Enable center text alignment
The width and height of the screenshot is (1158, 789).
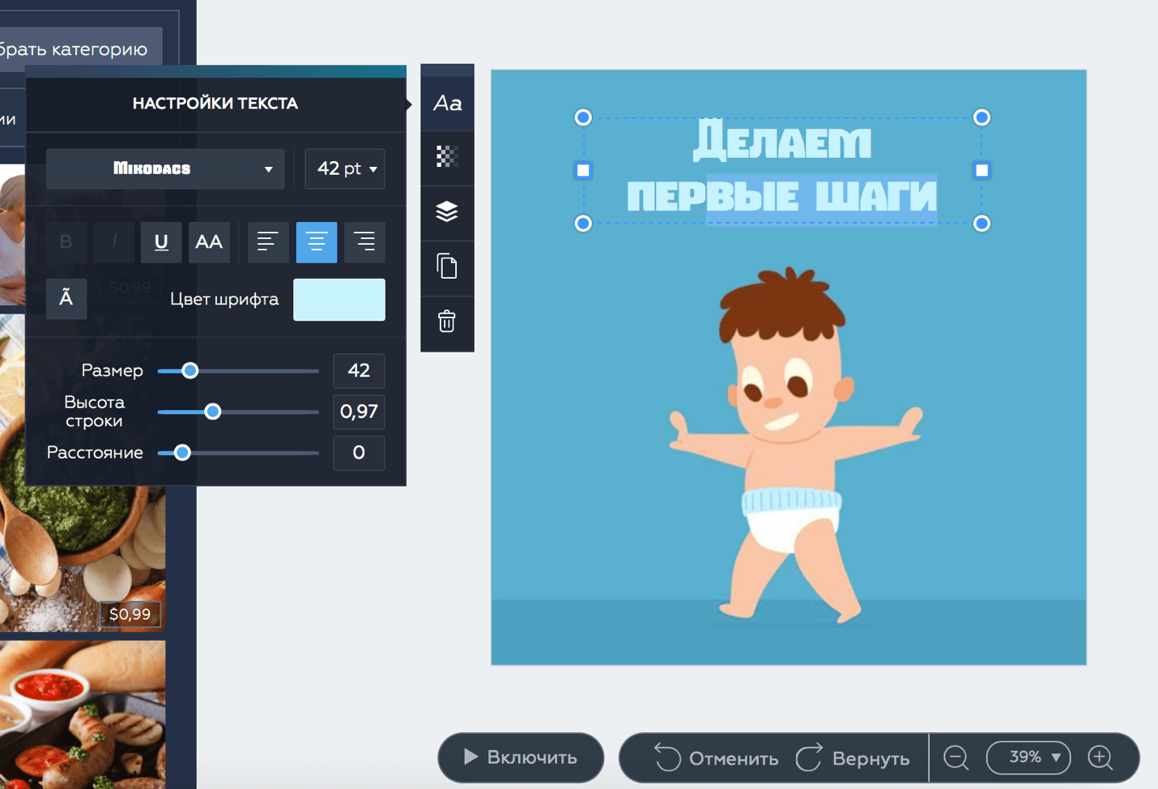tap(316, 242)
